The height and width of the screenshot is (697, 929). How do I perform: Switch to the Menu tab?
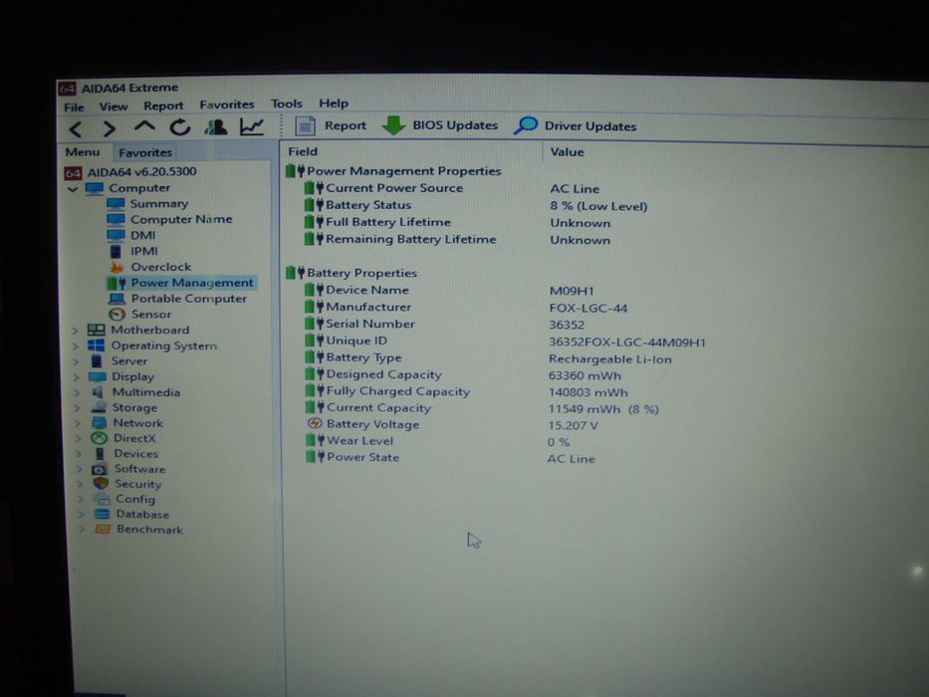click(x=83, y=152)
